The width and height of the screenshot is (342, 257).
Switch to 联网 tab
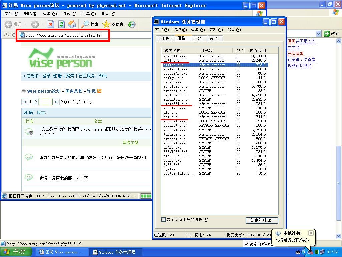click(214, 39)
